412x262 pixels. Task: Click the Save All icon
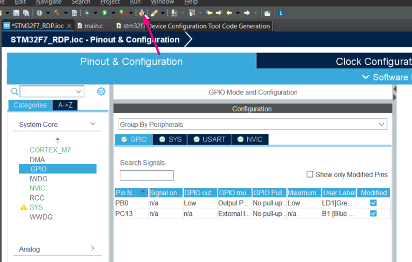(26, 13)
